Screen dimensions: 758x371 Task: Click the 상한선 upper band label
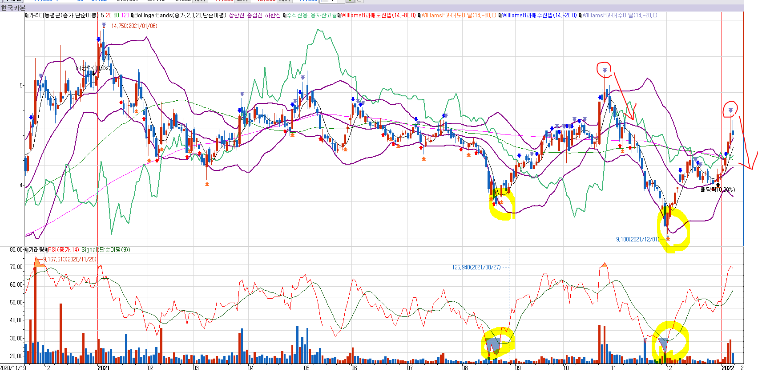click(237, 15)
